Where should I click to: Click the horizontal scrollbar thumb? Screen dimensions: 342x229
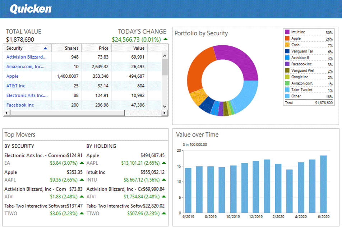coord(67,113)
